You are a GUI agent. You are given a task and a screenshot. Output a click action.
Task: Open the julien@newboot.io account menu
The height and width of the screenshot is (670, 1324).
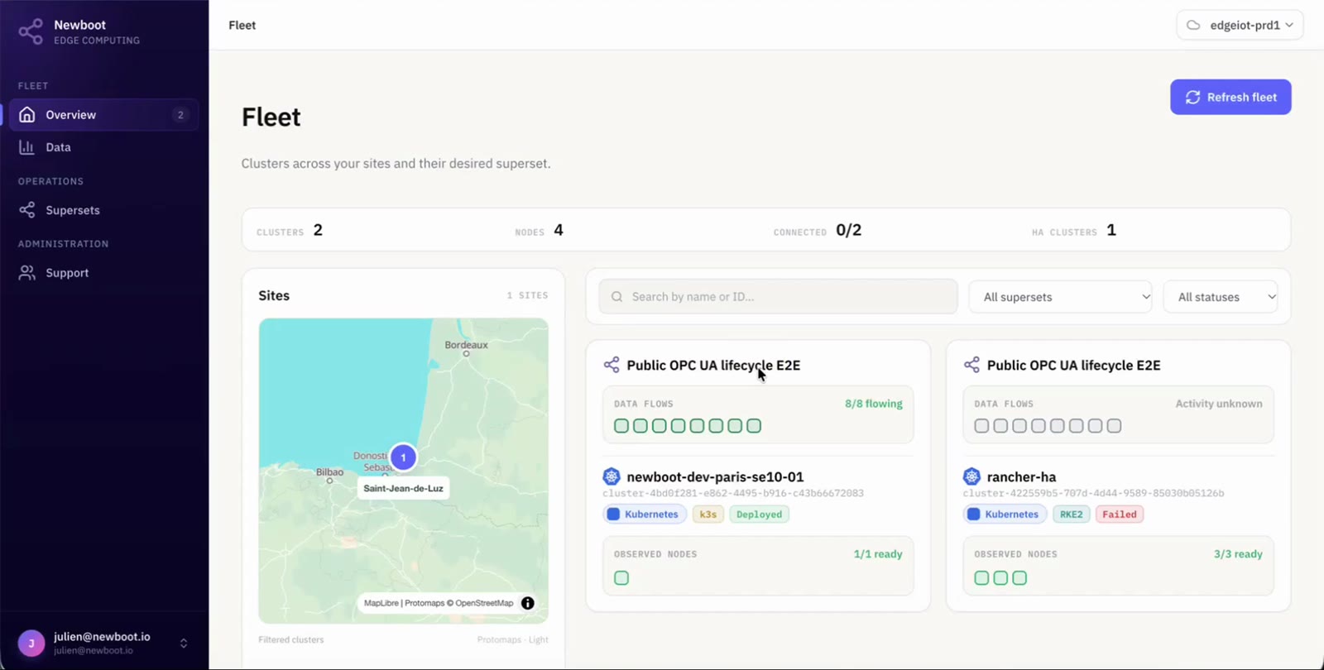104,643
